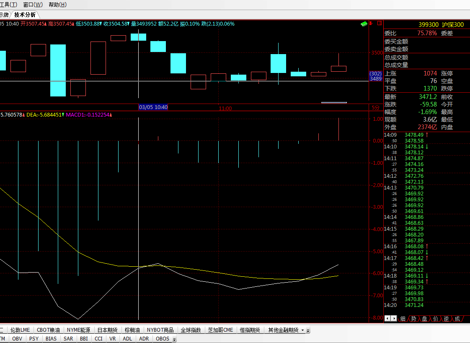Open the 帮助(H) menu
The image size is (470, 343).
(57, 5)
